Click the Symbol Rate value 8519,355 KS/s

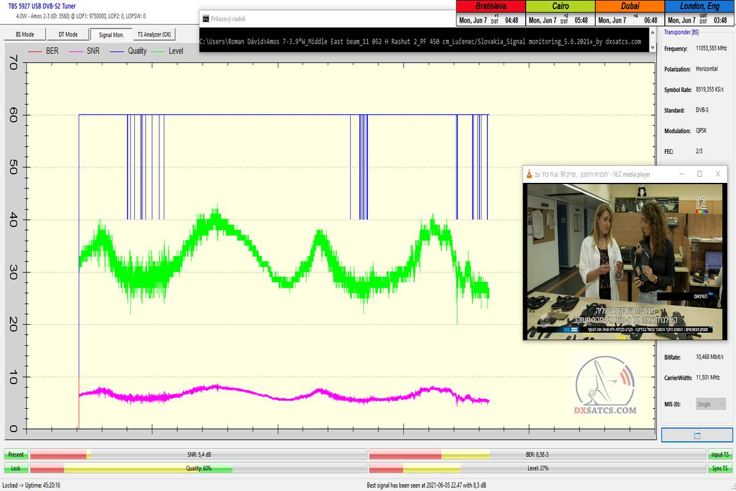(710, 90)
